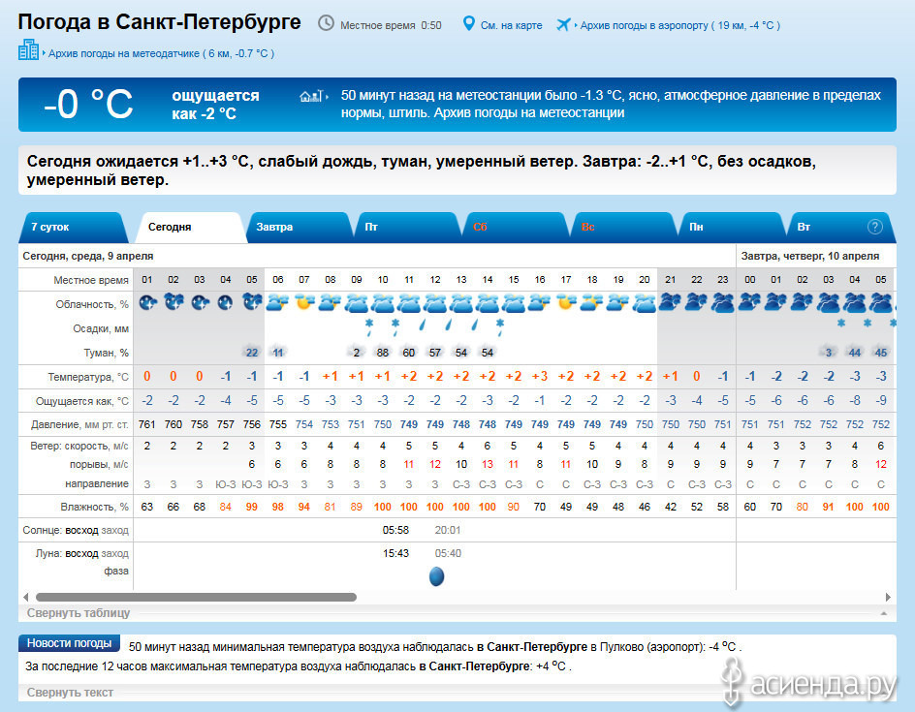Click the clock icon beside local time
915x712 pixels.
click(x=326, y=23)
